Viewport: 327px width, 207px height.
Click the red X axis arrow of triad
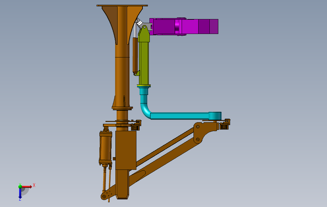[27, 187]
